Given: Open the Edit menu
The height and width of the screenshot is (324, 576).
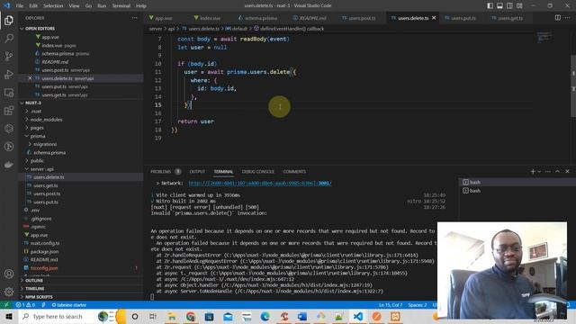Looking at the screenshot, I should (33, 6).
